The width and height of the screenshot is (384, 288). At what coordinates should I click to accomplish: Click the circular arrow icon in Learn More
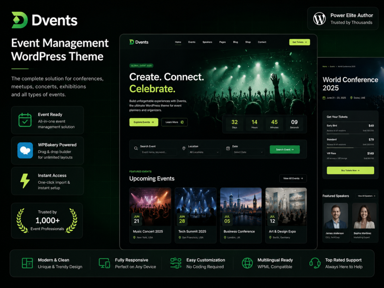pyautogui.click(x=182, y=122)
